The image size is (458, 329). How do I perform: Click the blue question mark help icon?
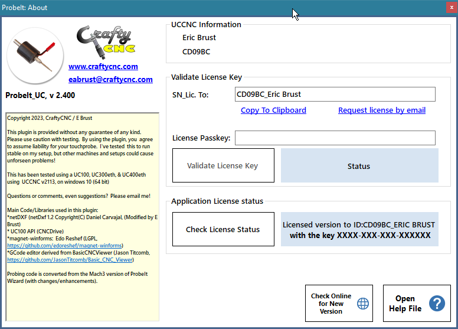coord(437,304)
